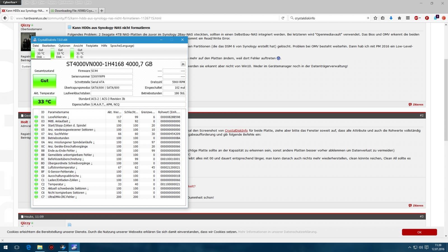Screen dimensions: 448x252
Task: Click the crystaldiskinfo search field
Action: pos(329,18)
